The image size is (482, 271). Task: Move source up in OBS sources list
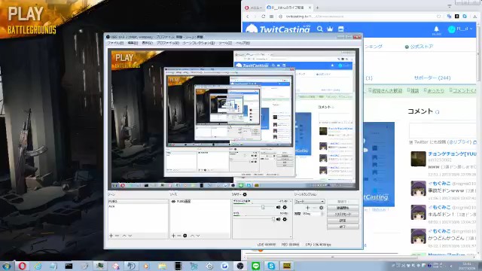click(192, 236)
